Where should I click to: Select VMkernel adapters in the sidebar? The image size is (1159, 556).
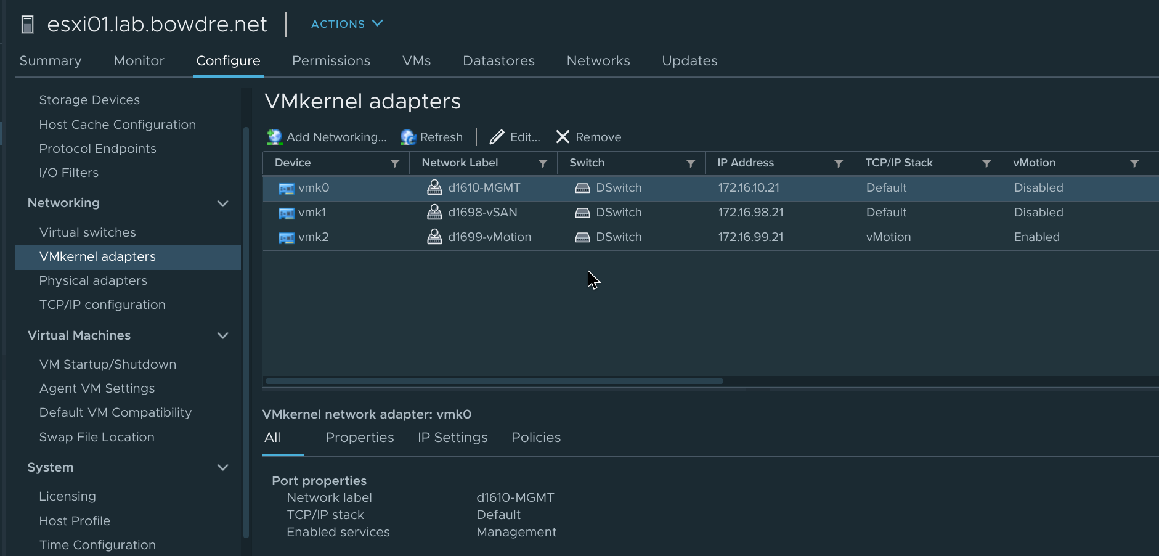pyautogui.click(x=128, y=257)
